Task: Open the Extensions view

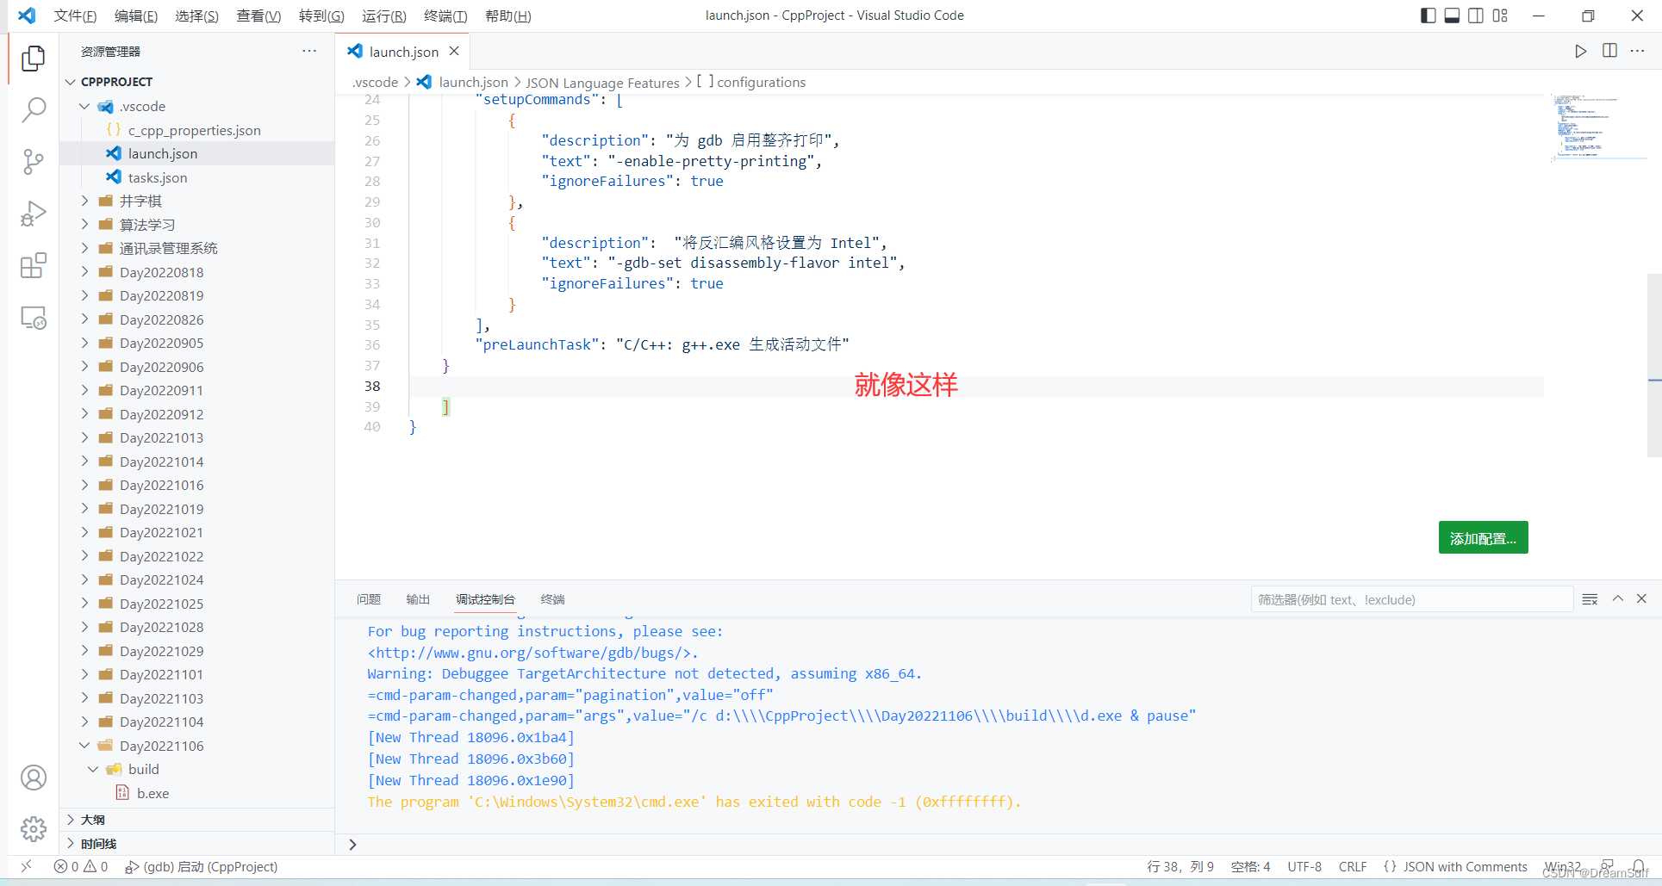Action: 33,266
